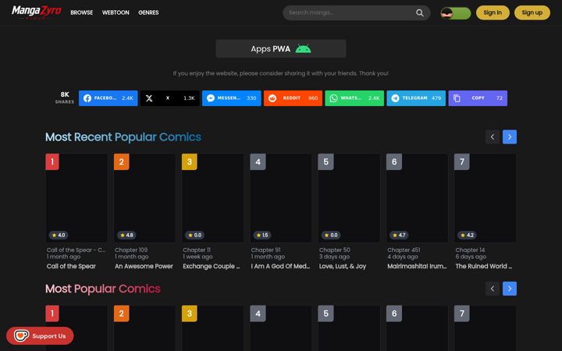
Task: Go to previous Most Popular Comics
Action: point(493,289)
